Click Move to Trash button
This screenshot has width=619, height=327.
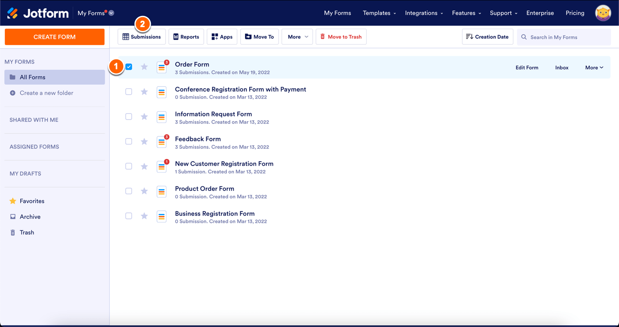[x=341, y=37]
